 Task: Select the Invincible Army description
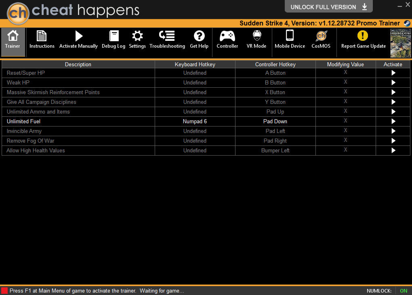[24, 131]
